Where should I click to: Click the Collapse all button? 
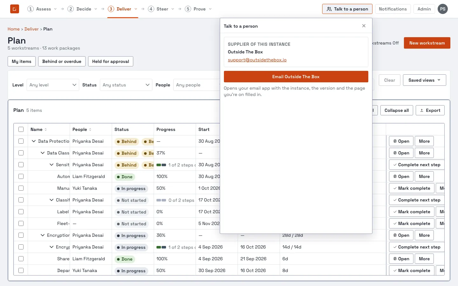[x=397, y=111]
